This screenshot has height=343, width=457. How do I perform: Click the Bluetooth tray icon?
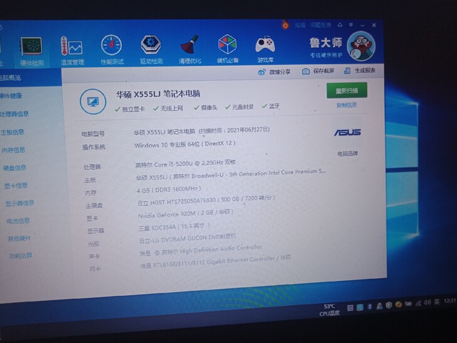click(x=370, y=307)
